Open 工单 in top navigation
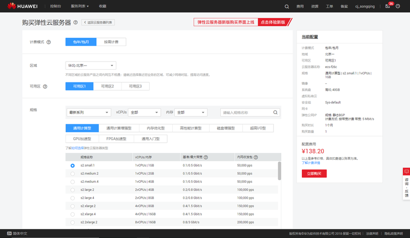 click(330, 7)
